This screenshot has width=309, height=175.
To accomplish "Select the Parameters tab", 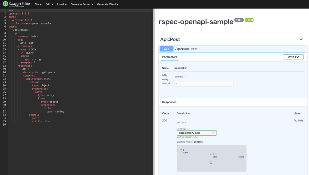I will click(x=170, y=57).
